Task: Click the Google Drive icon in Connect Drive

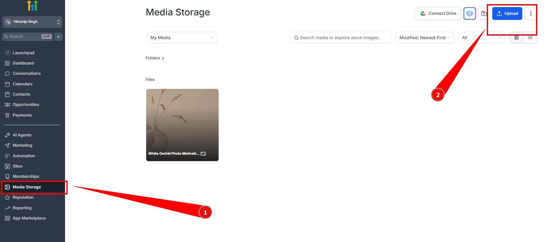Action: pyautogui.click(x=423, y=13)
